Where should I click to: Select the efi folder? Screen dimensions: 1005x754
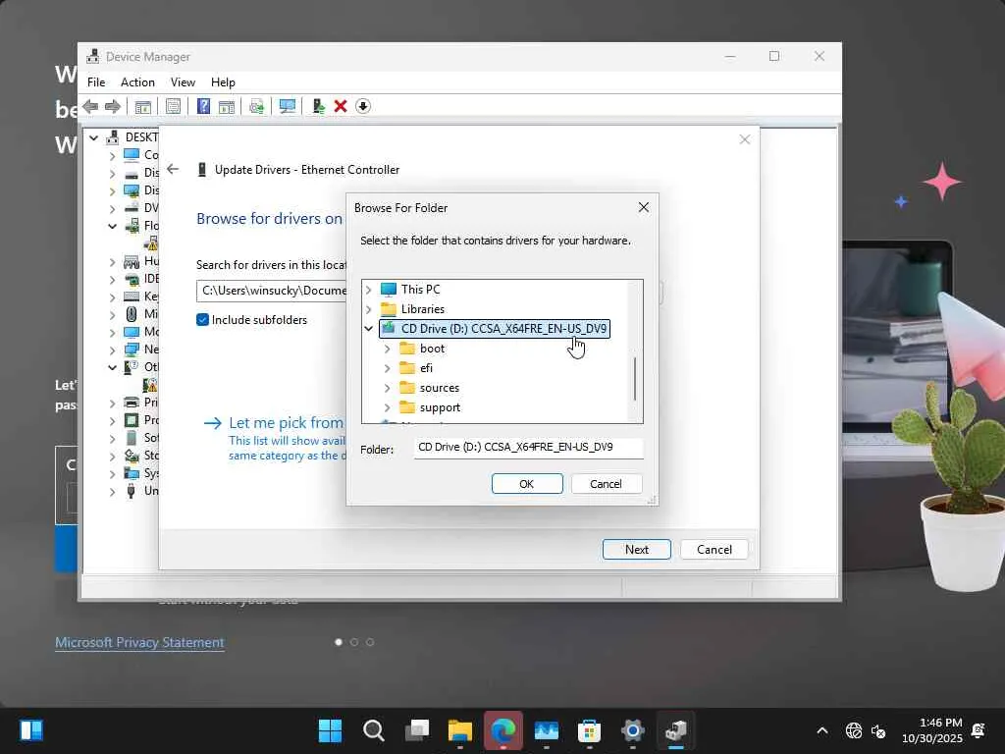pyautogui.click(x=426, y=368)
